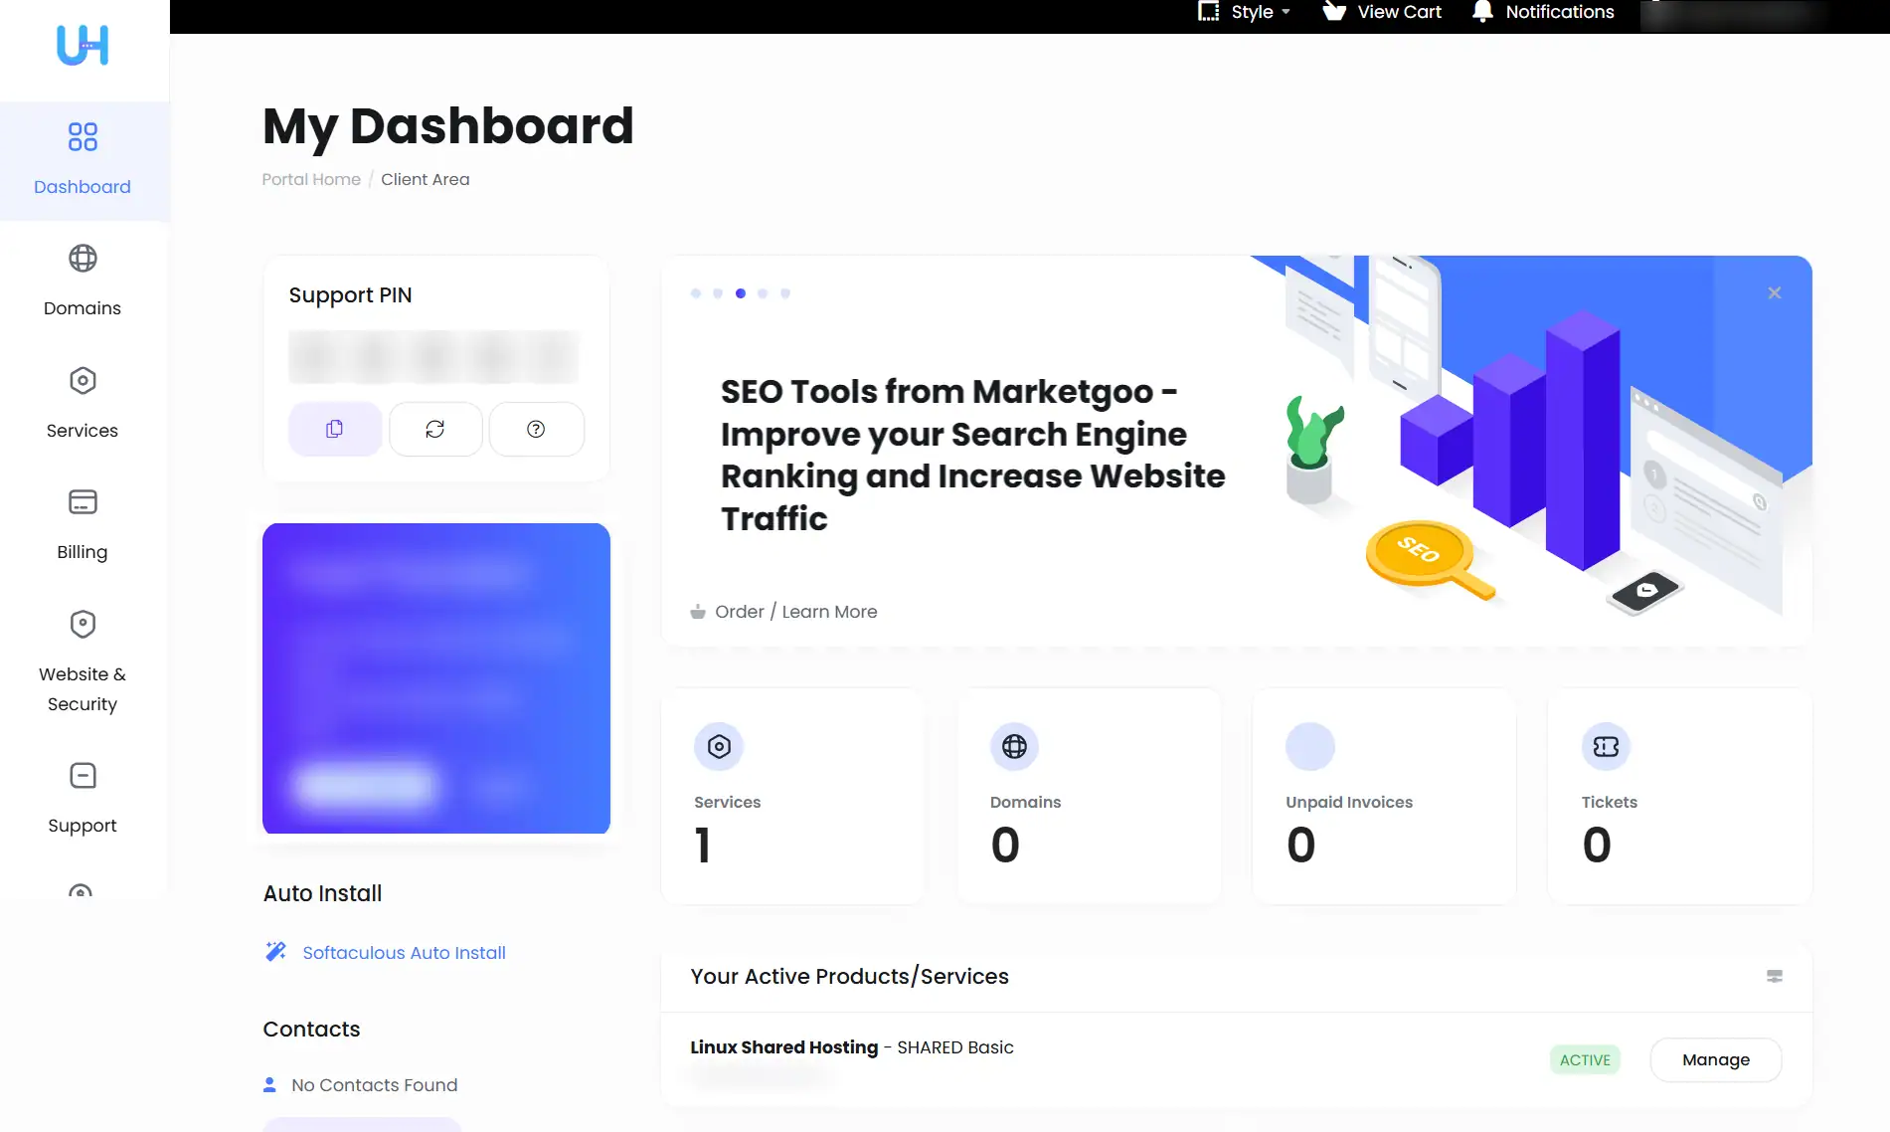Click the View Cart basket icon
Viewport: 1890px width, 1132px height.
pyautogui.click(x=1334, y=11)
